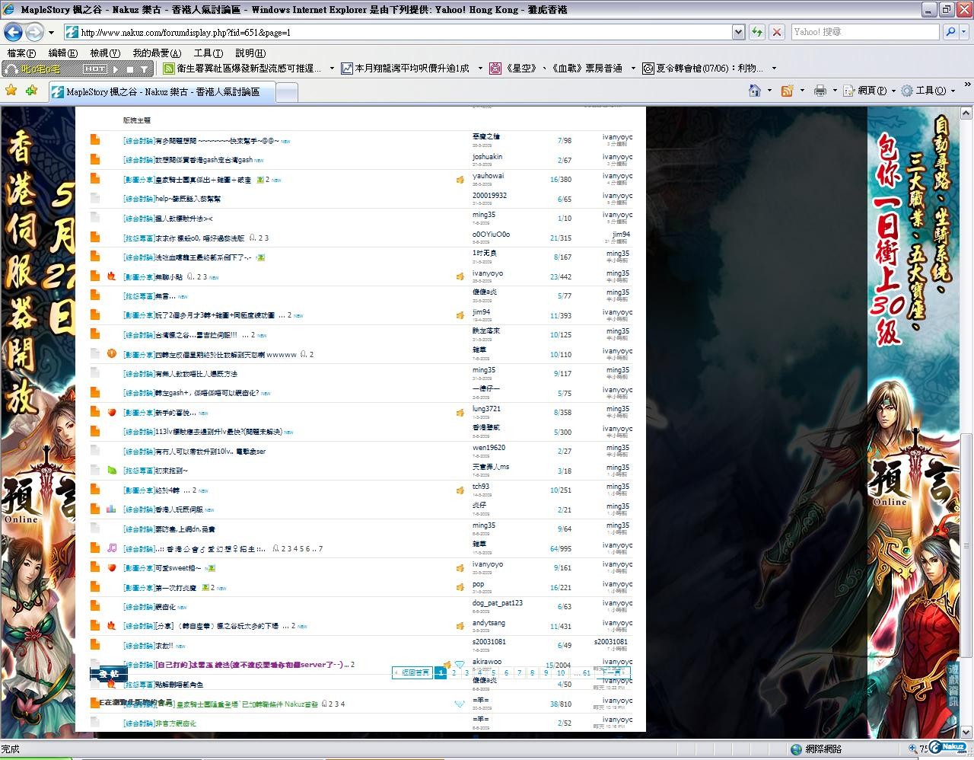Open the 說明(H) menu
The image size is (974, 760).
coord(250,53)
